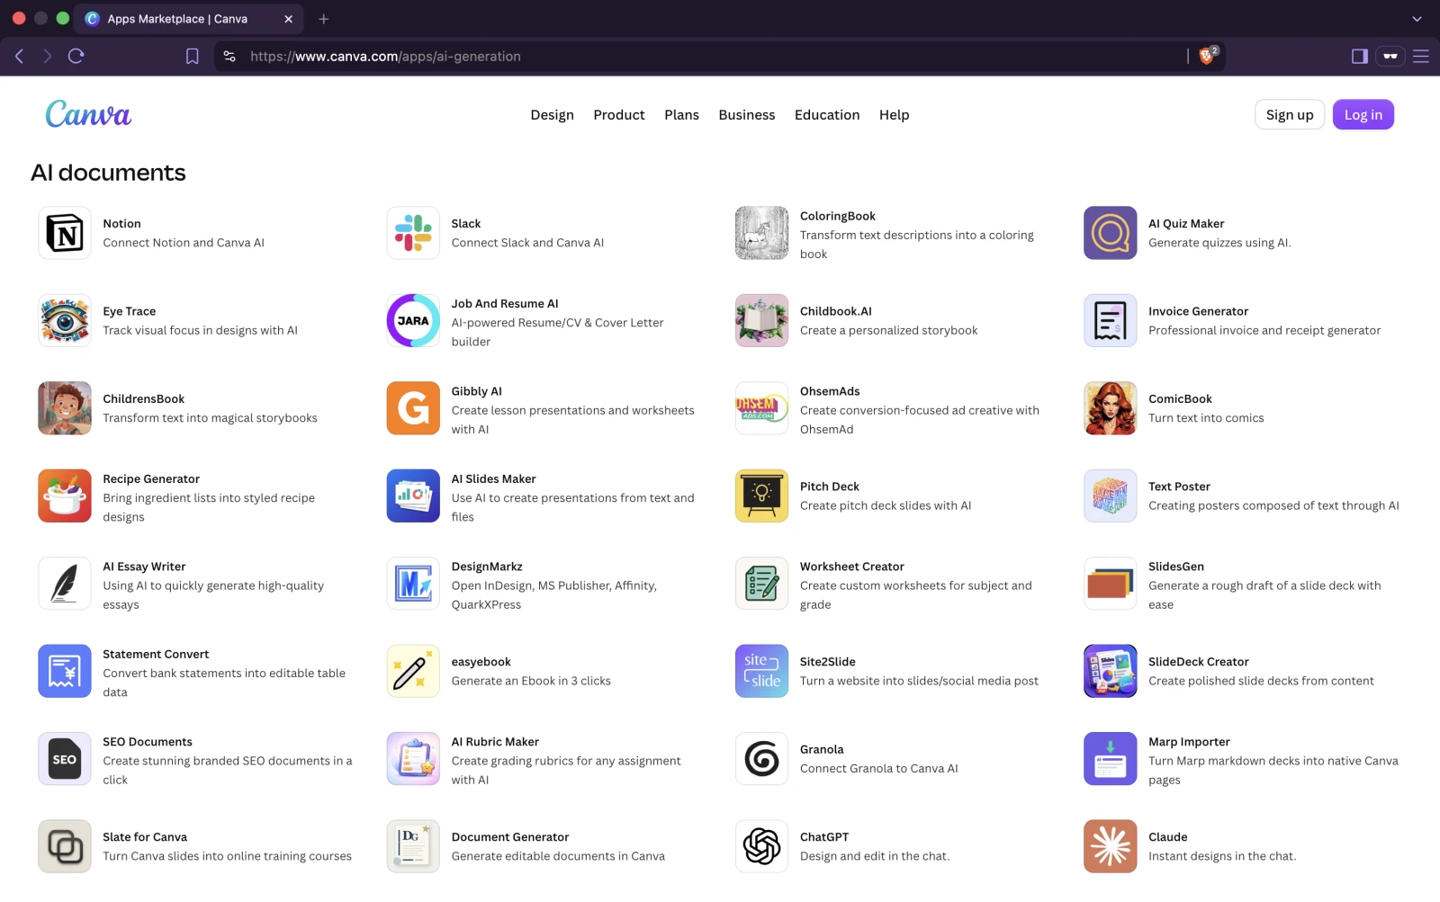Viewport: 1440px width, 902px height.
Task: Open the Brave Shields icon
Action: click(x=1208, y=56)
